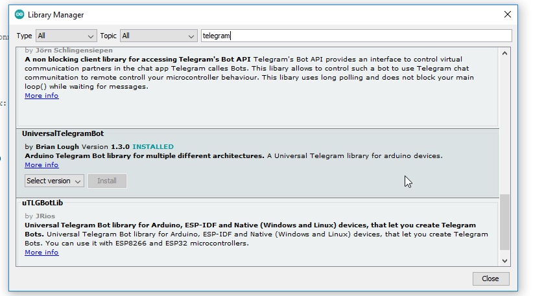Close the Library Manager with the X button
The image size is (544, 296).
[x=507, y=14]
